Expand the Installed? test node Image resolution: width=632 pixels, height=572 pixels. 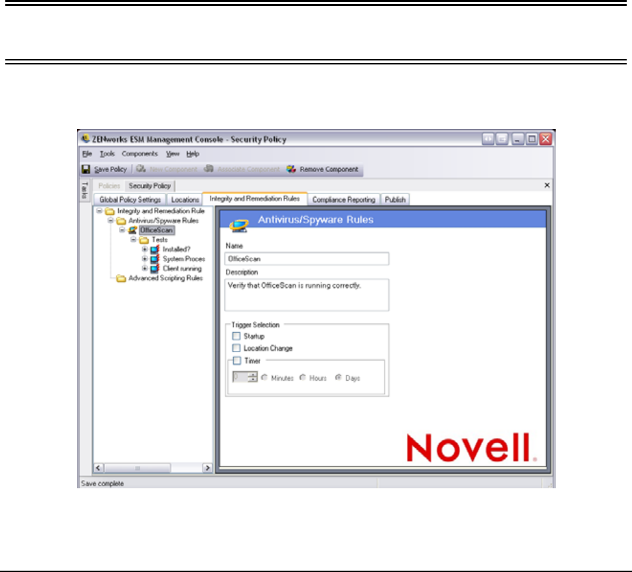145,249
